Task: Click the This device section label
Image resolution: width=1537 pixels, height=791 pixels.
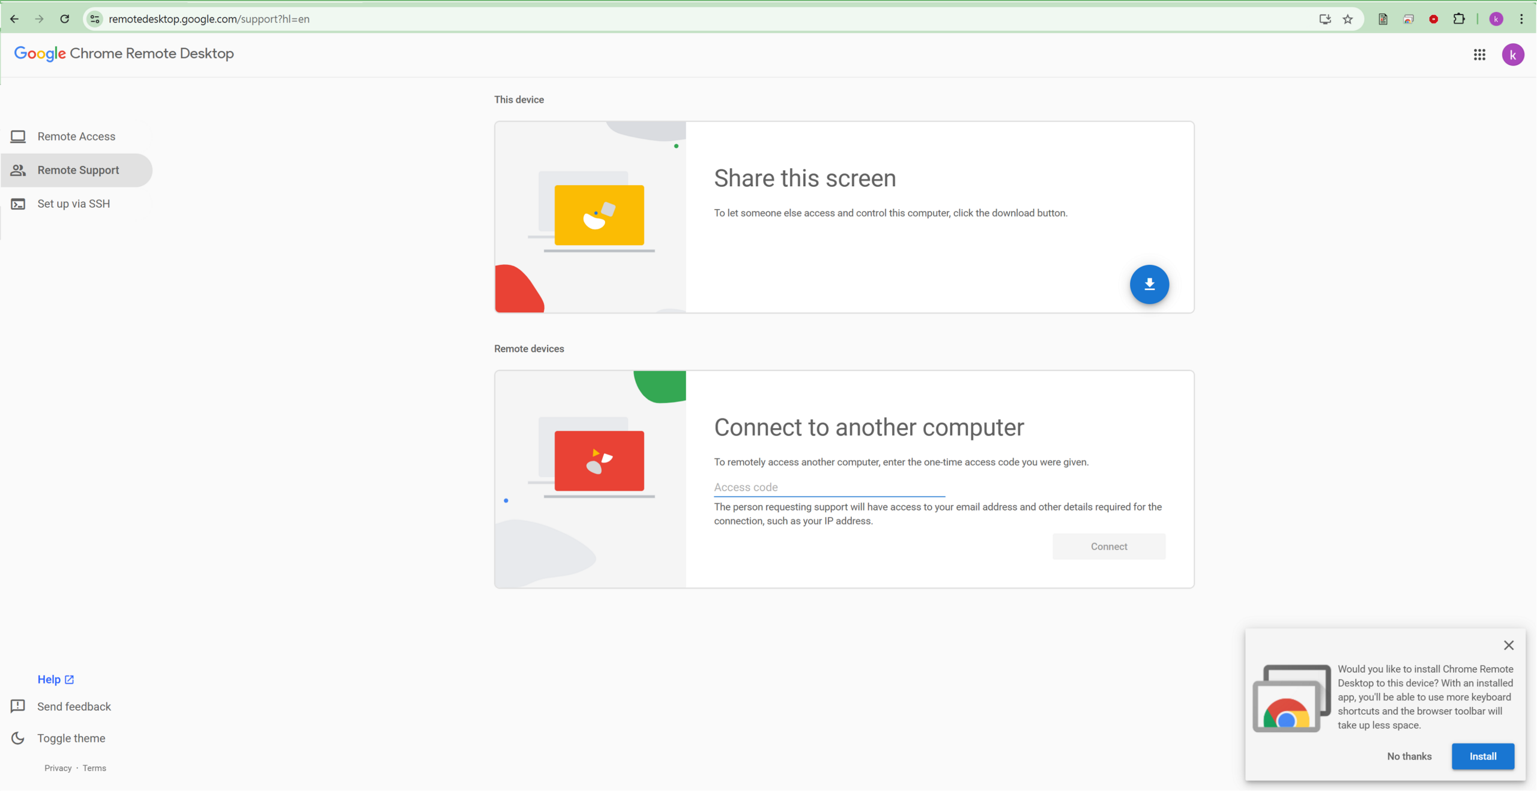Action: (x=519, y=100)
